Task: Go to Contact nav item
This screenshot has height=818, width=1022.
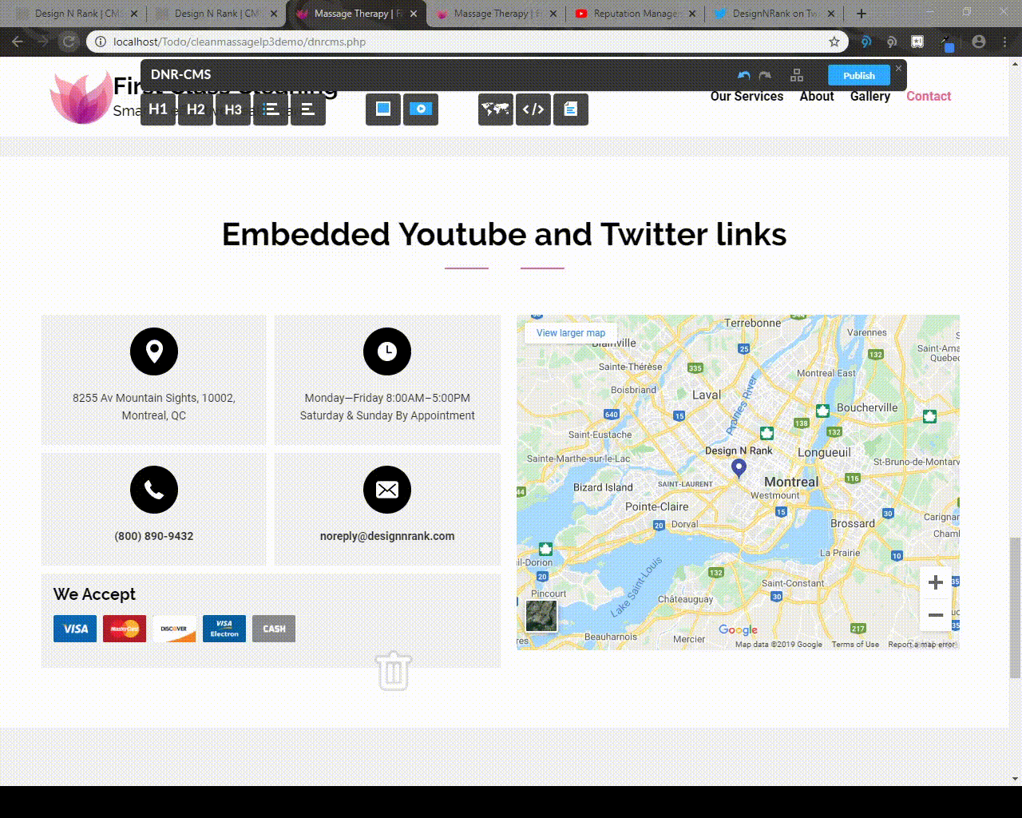Action: (x=929, y=96)
